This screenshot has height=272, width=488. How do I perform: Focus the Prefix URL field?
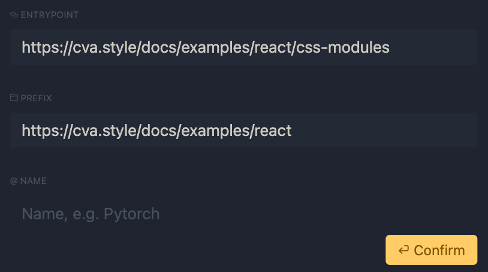[x=243, y=130]
